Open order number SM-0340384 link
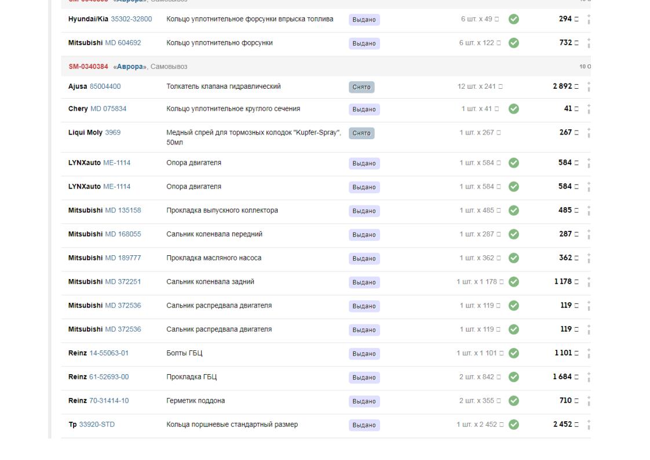This screenshot has width=650, height=460. [88, 67]
